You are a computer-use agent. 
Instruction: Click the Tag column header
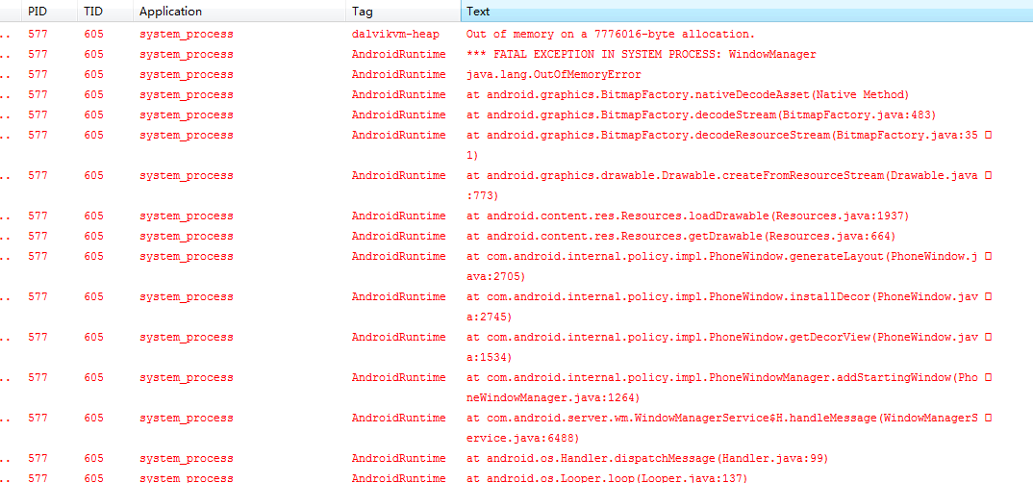(403, 12)
